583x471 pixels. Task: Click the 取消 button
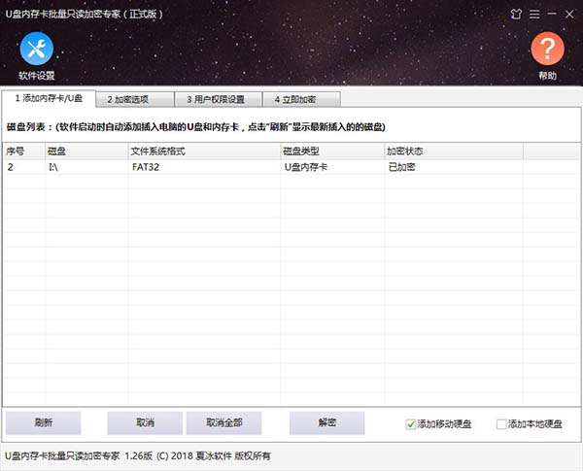click(145, 422)
